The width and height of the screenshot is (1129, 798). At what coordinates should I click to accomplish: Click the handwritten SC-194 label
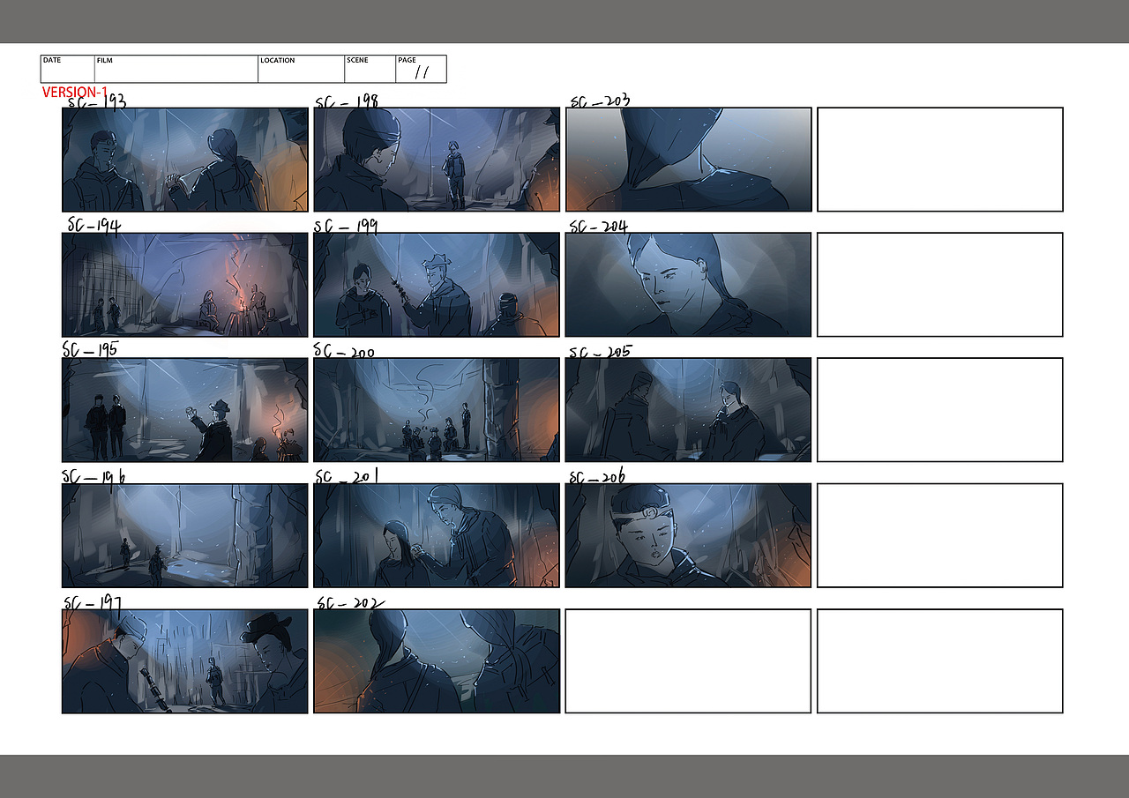[93, 226]
